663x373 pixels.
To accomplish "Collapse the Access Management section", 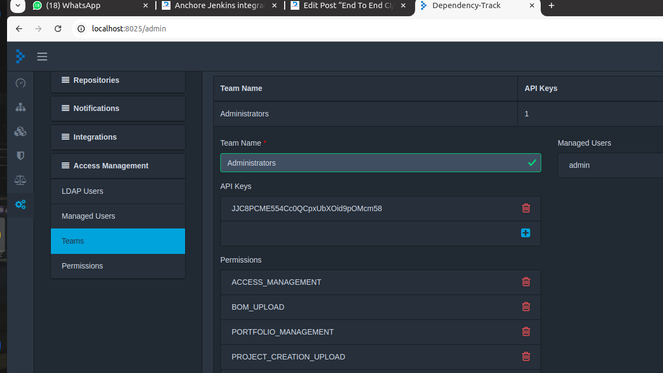I will [x=117, y=166].
